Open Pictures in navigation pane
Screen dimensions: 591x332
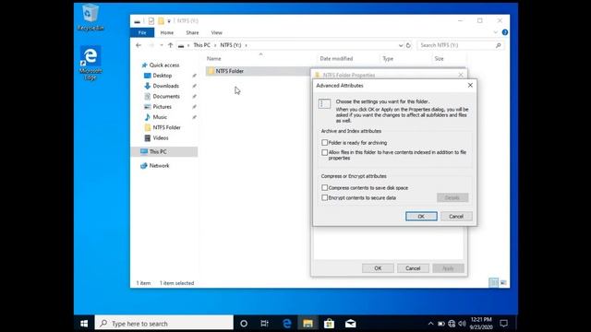(163, 107)
